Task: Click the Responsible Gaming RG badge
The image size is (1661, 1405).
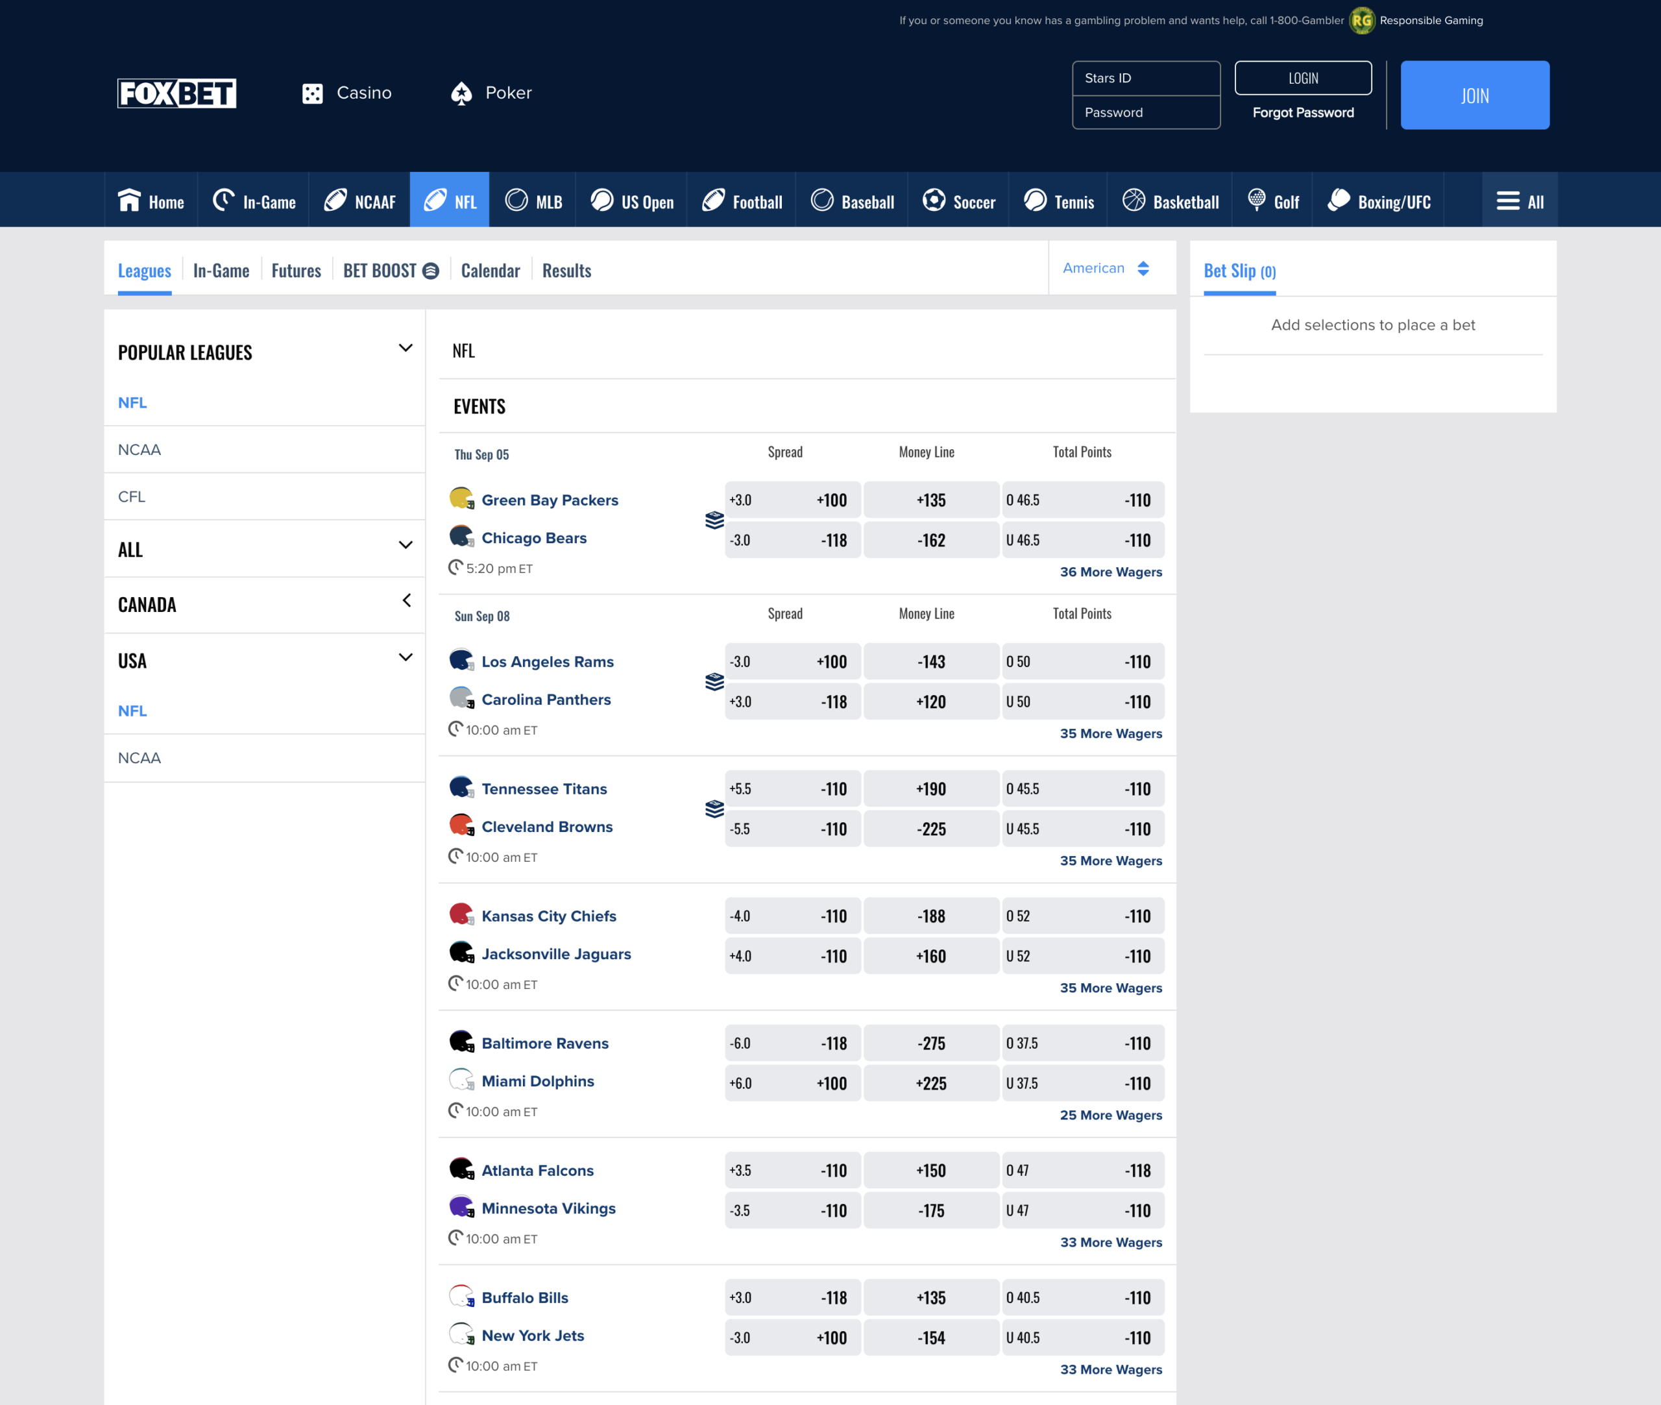Action: click(x=1362, y=21)
